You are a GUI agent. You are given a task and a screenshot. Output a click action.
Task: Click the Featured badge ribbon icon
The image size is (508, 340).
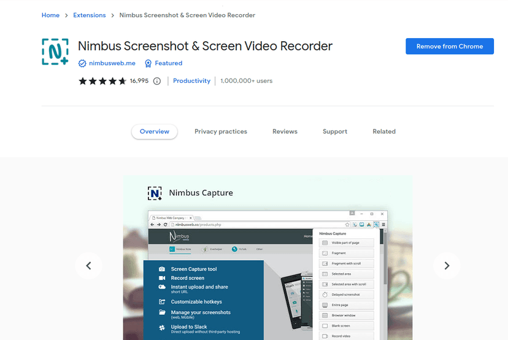click(148, 63)
